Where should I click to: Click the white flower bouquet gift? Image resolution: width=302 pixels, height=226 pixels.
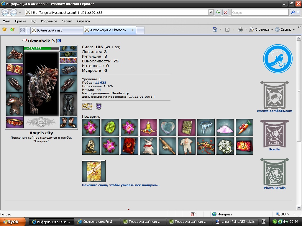225,146
